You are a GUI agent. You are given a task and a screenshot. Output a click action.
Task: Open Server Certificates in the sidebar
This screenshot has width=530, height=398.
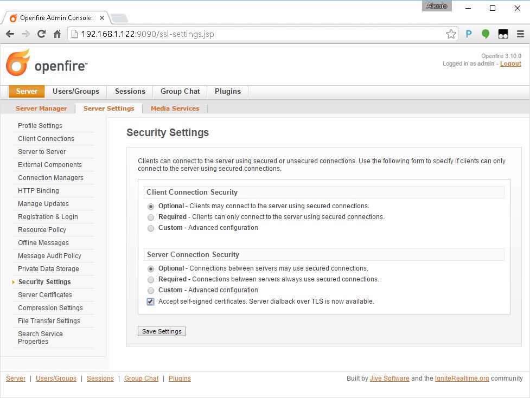(x=45, y=295)
